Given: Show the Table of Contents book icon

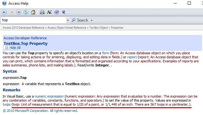Looking at the screenshot, I should [57, 12].
